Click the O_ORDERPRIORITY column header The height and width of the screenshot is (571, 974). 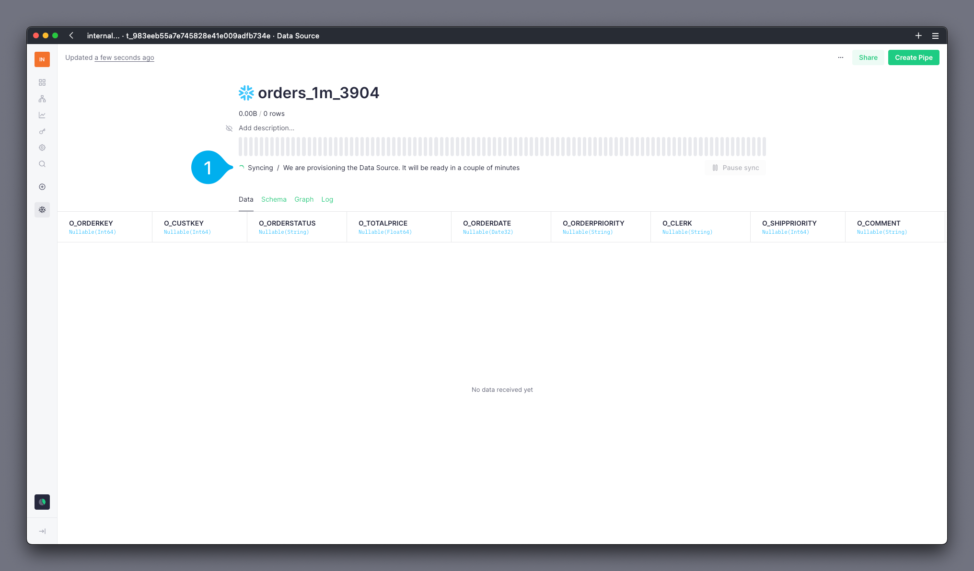coord(601,227)
